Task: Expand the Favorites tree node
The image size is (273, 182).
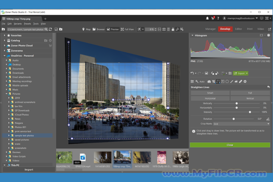Action: click(4, 35)
